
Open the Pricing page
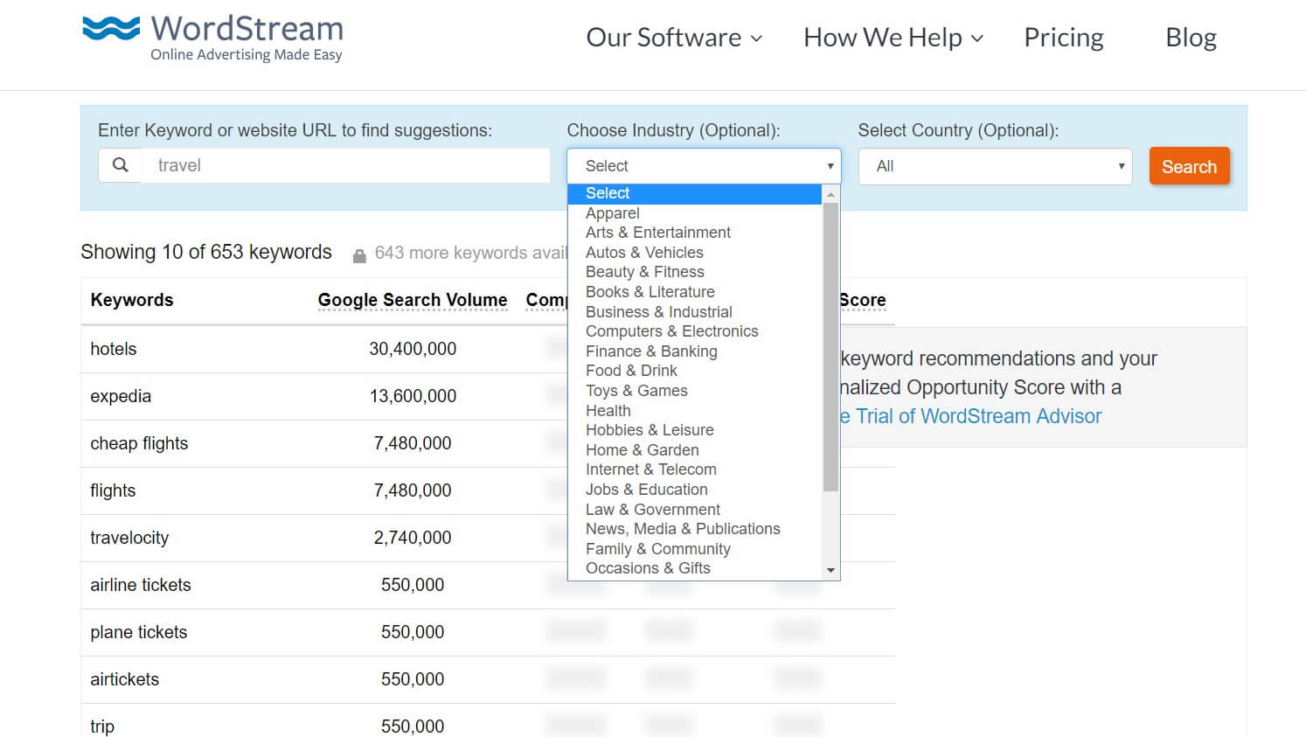point(1063,38)
